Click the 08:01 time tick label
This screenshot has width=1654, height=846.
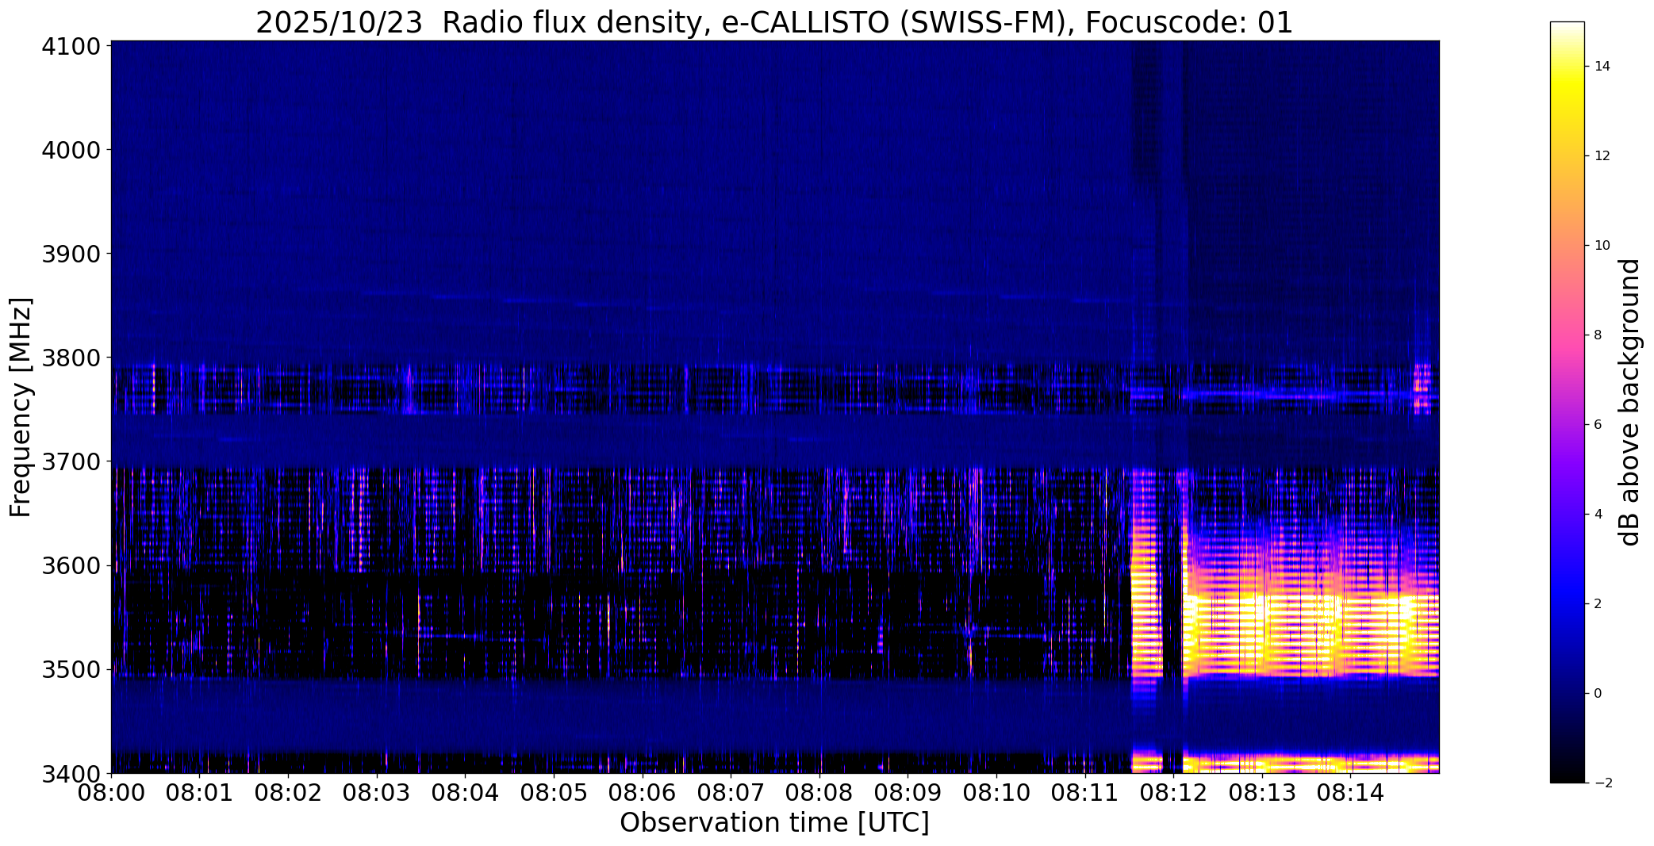pyautogui.click(x=200, y=793)
